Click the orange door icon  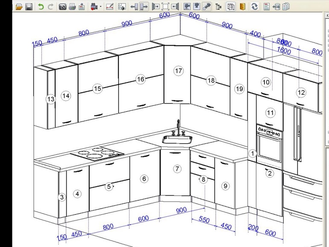(x=242, y=6)
